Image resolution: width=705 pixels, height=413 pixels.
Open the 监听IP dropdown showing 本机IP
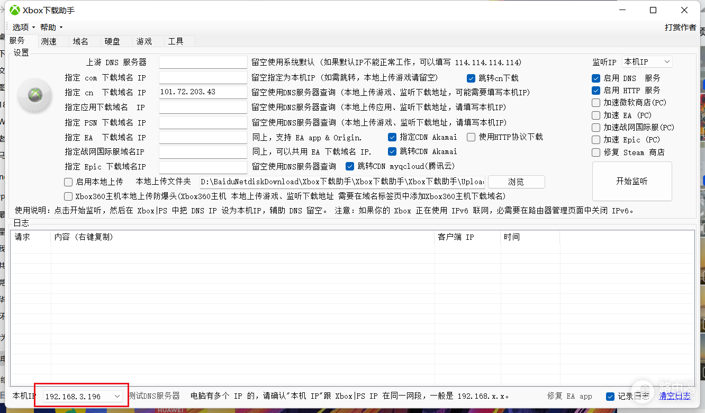(647, 62)
